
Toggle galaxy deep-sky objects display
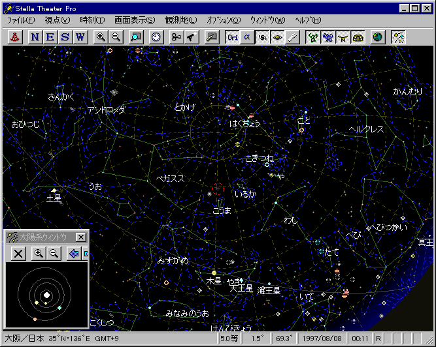coord(262,37)
